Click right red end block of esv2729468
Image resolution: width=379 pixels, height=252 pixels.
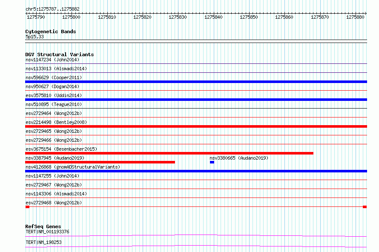tap(365, 207)
